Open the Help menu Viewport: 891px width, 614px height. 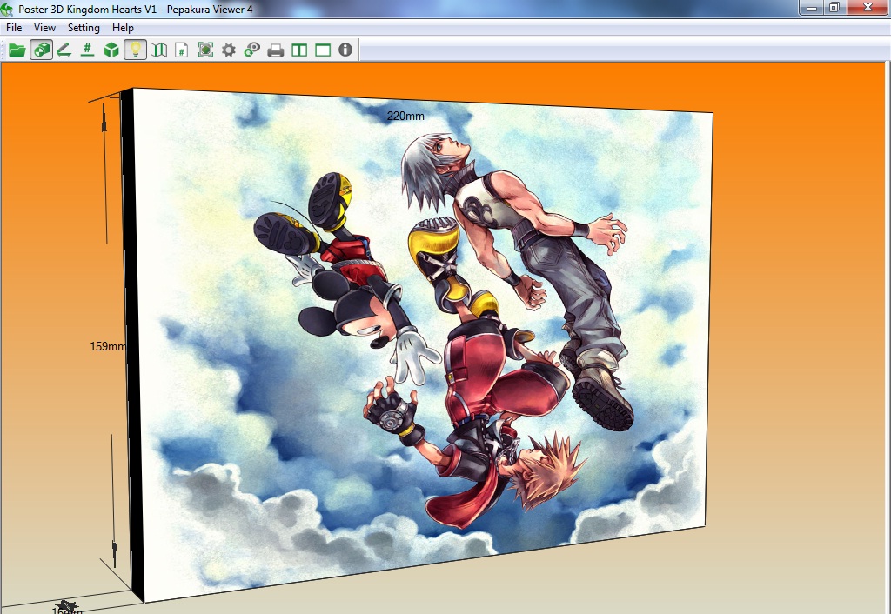point(123,28)
